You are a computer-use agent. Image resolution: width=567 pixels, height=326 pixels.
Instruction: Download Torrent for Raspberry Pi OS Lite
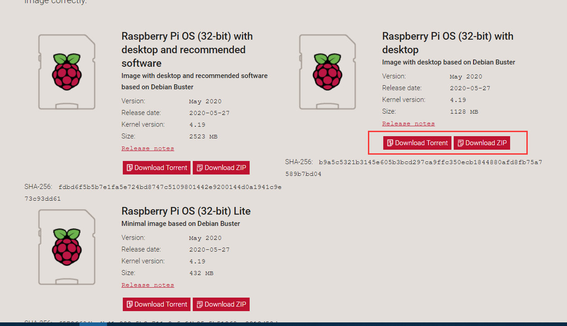pyautogui.click(x=157, y=304)
